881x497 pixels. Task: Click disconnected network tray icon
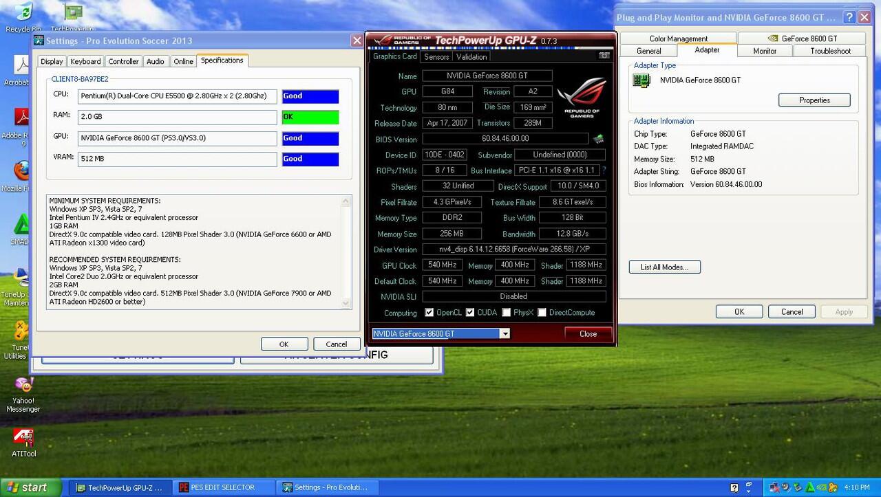774,487
